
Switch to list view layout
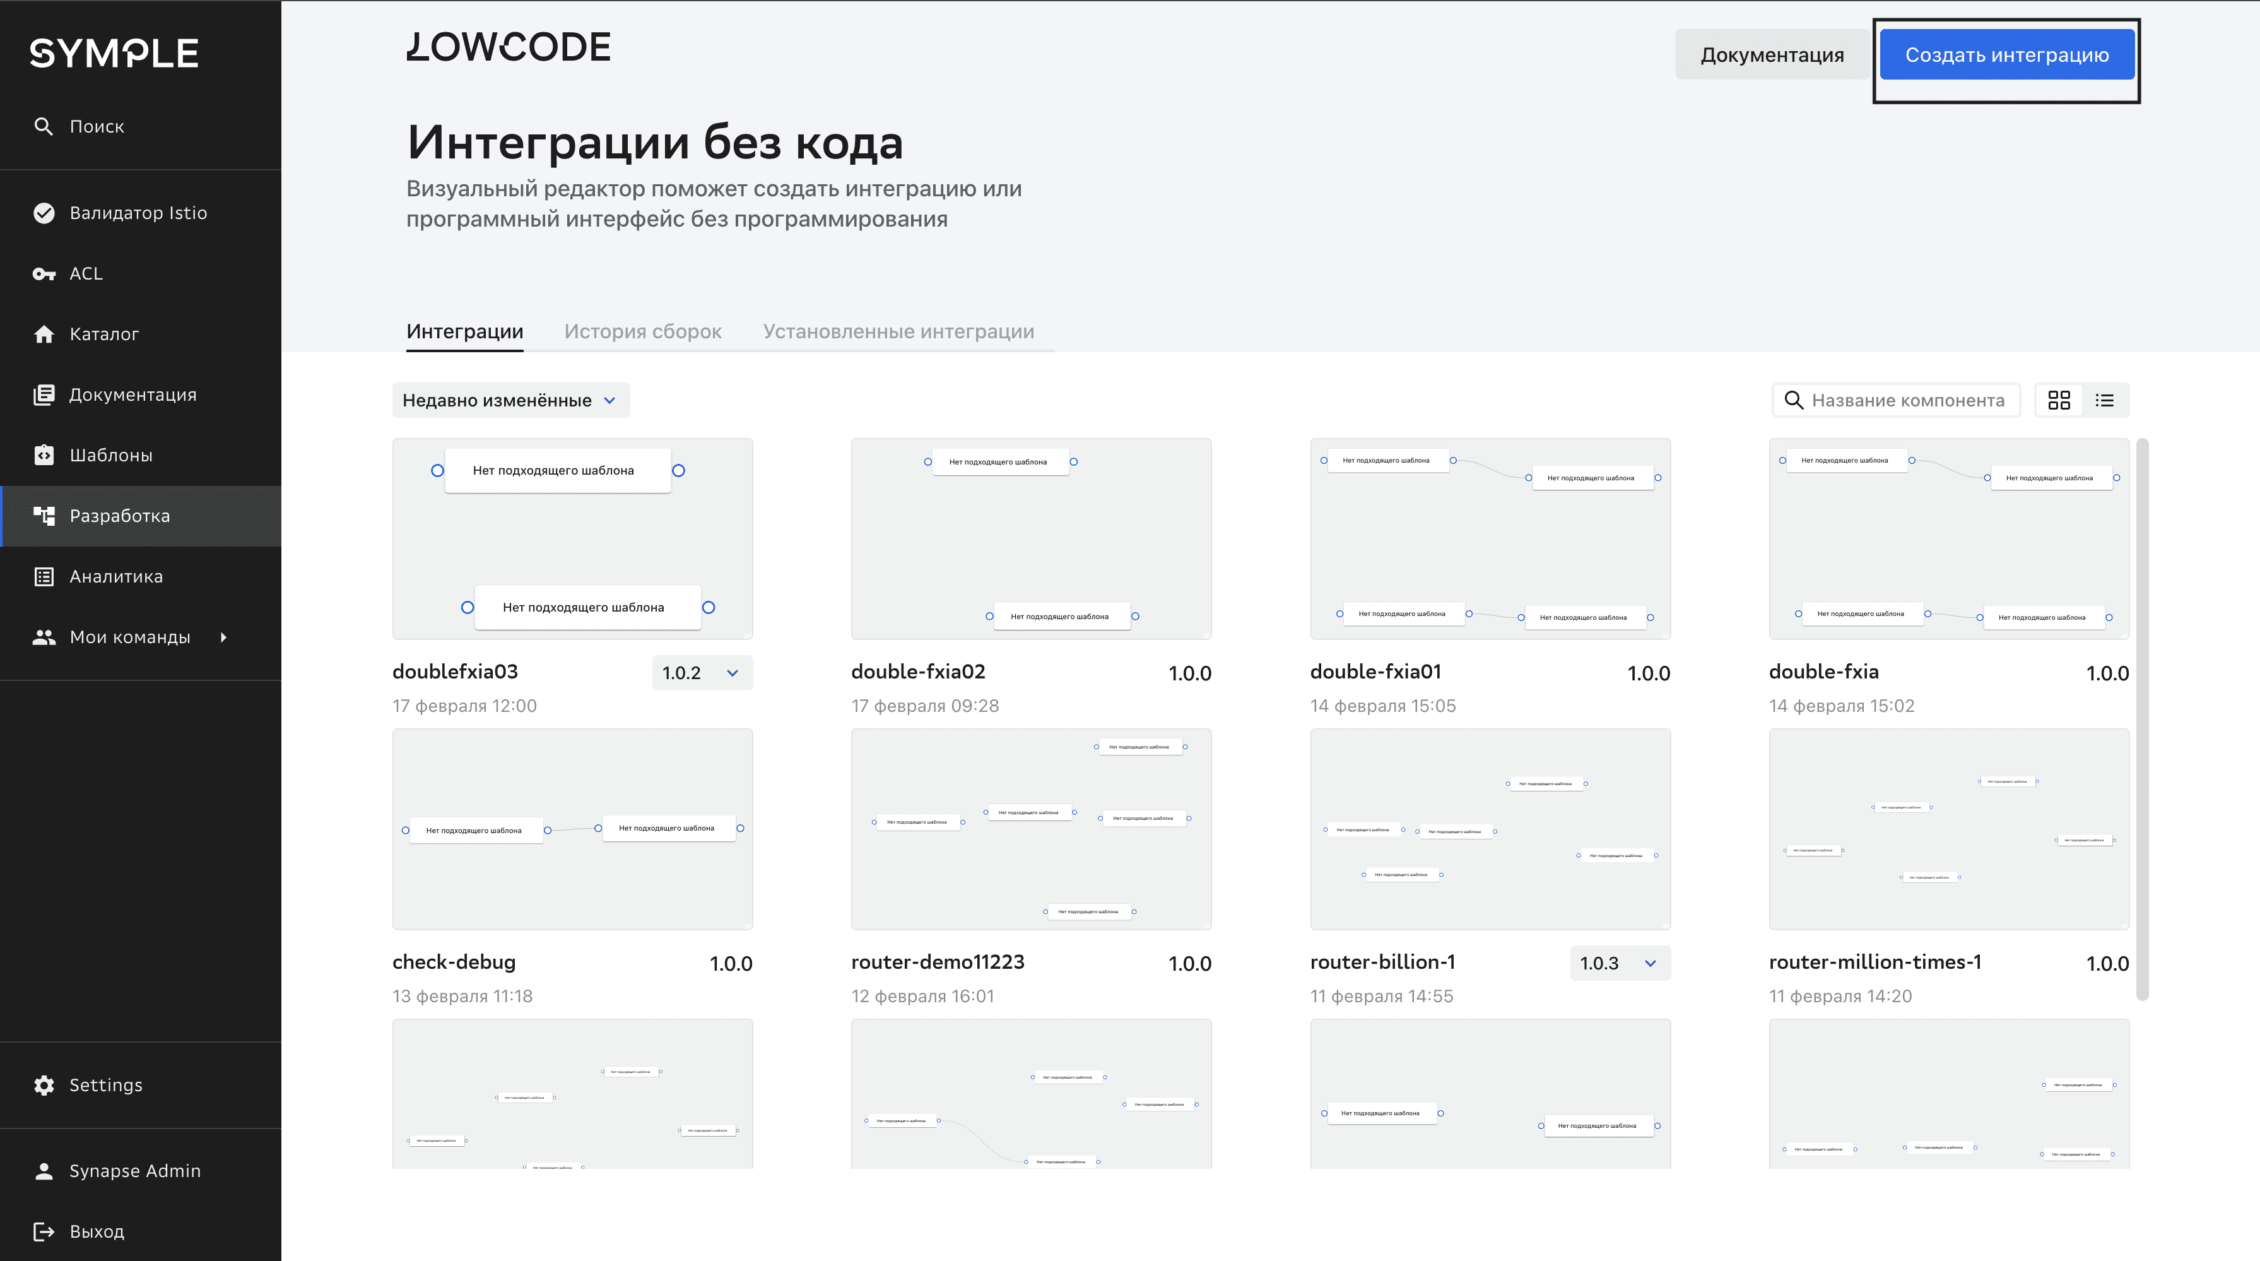[x=2105, y=400]
